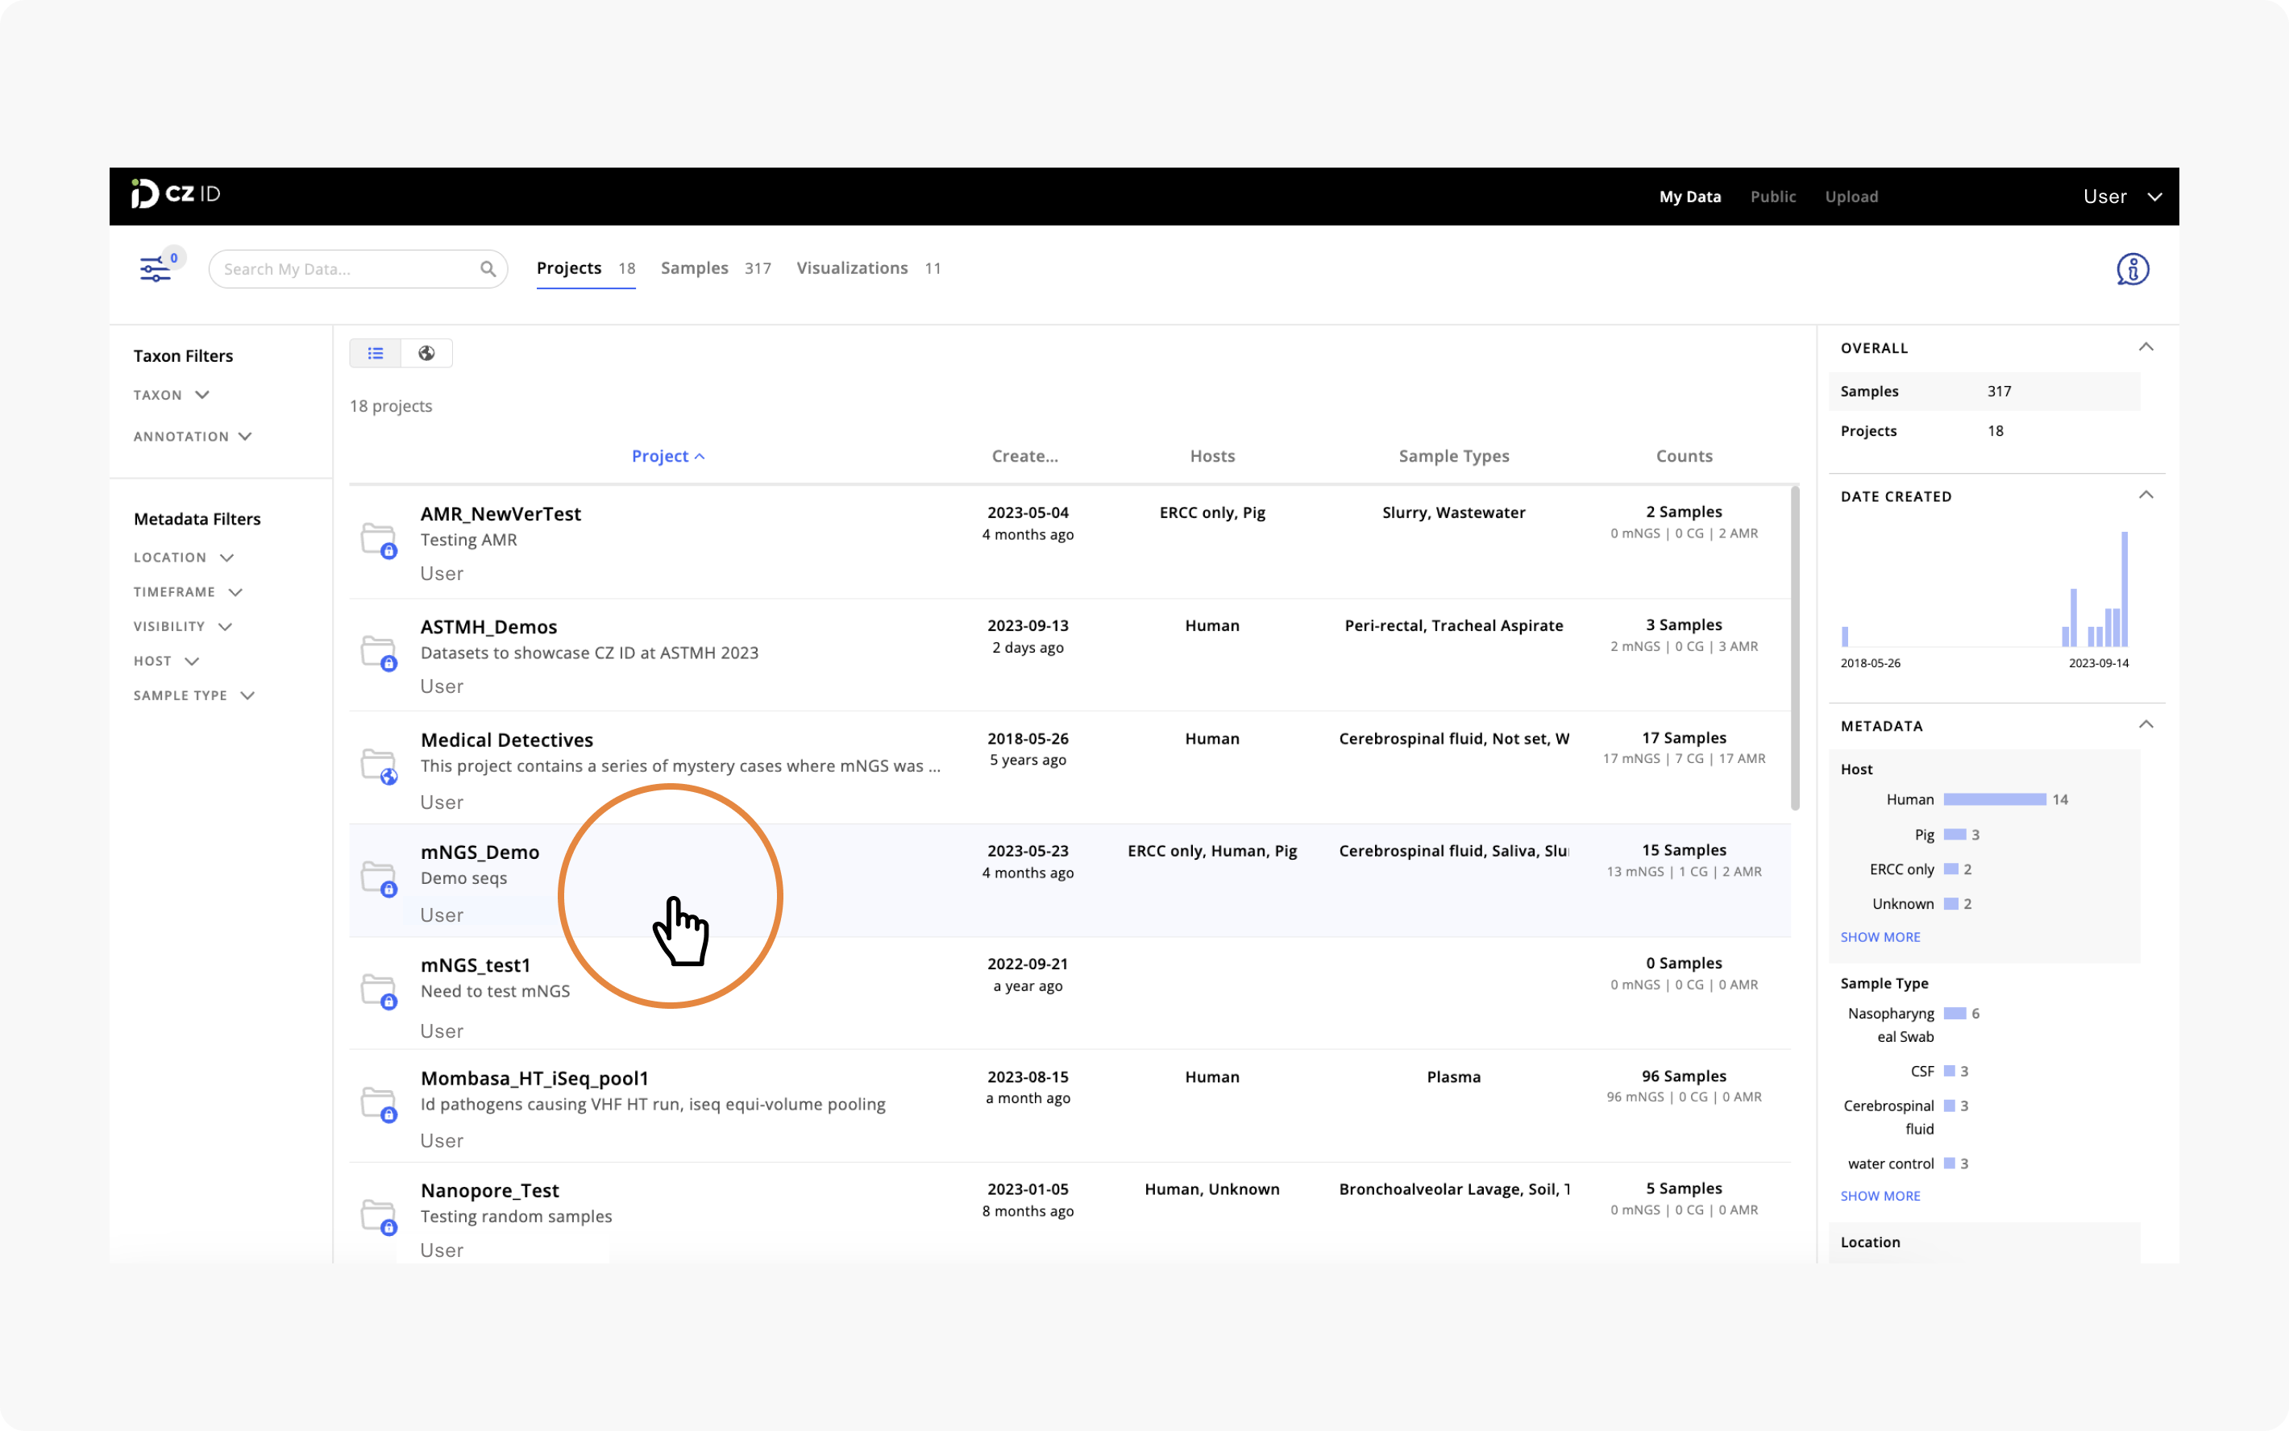Click the "2023-09-13" creation date
The height and width of the screenshot is (1431, 2289).
pos(1027,625)
